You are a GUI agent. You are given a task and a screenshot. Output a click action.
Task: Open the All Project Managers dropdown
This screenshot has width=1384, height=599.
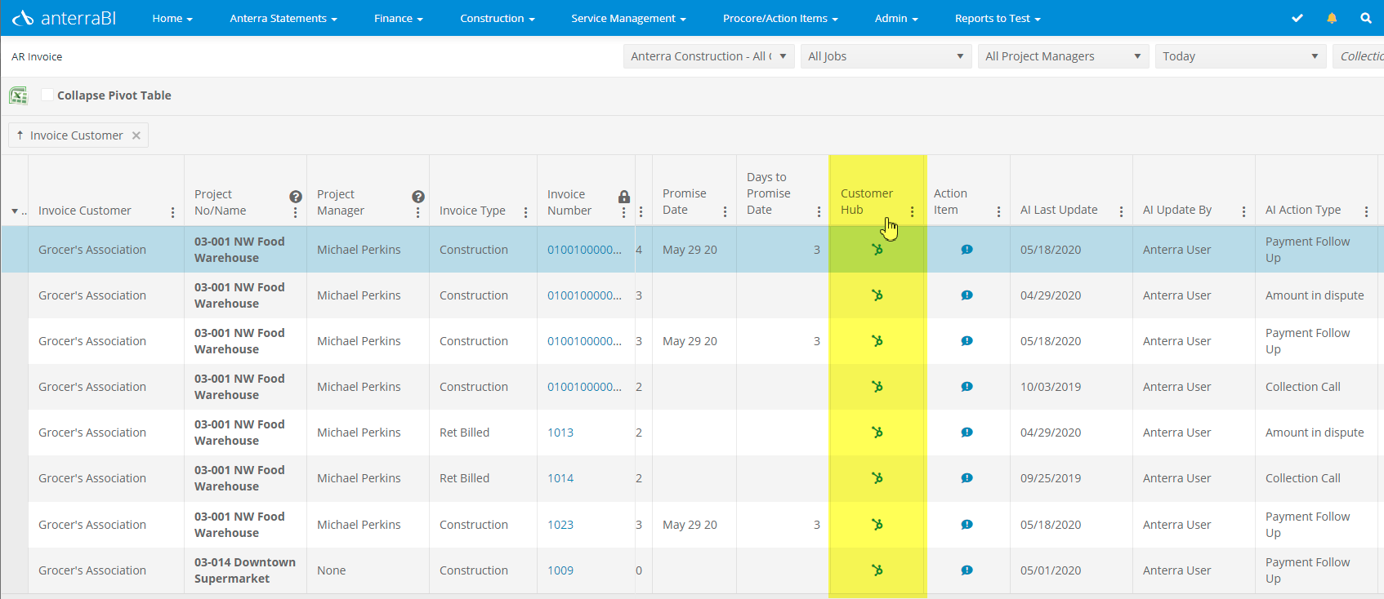pos(1062,56)
